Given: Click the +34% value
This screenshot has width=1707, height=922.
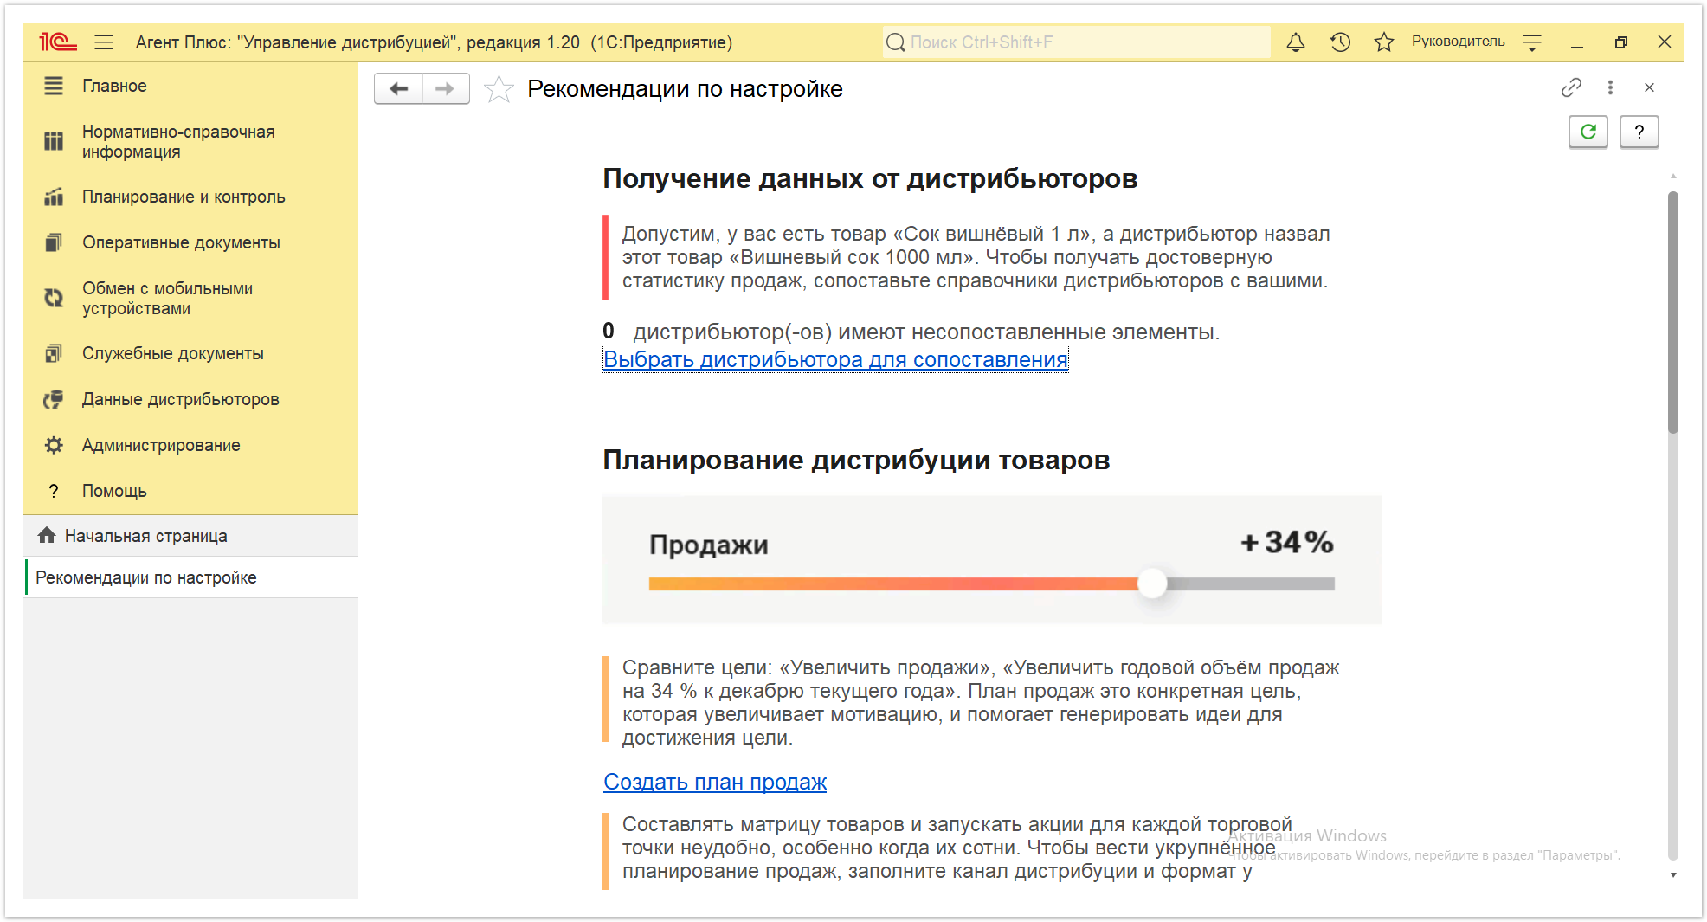Looking at the screenshot, I should pos(1287,543).
